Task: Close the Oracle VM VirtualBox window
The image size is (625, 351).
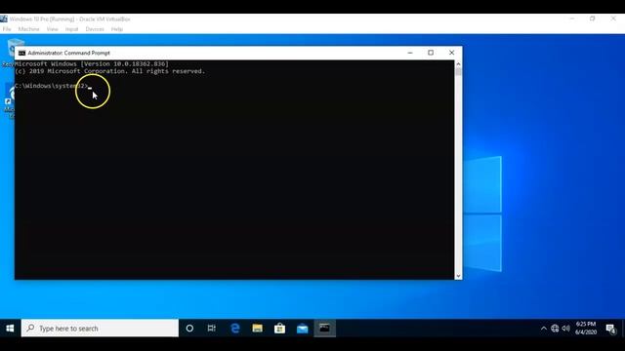Action: tap(613, 19)
